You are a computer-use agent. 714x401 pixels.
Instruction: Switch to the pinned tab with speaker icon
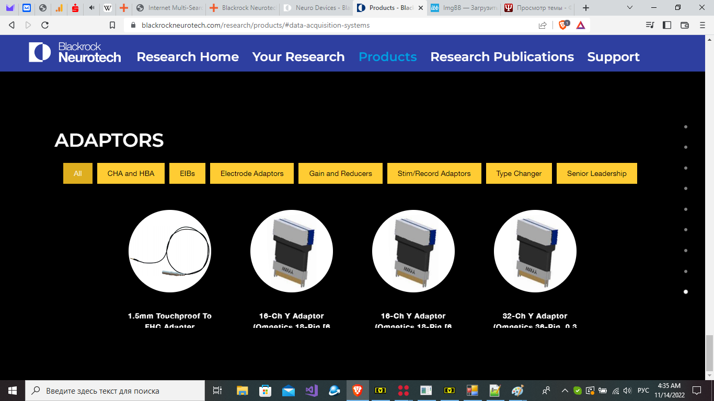tap(91, 8)
